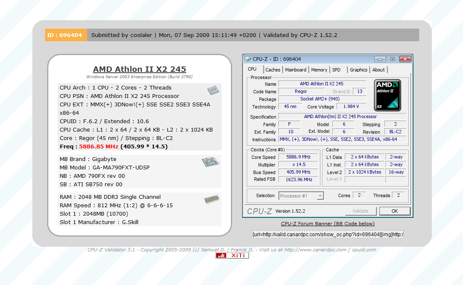Click the CPUID : F.6.2 line

point(104,121)
